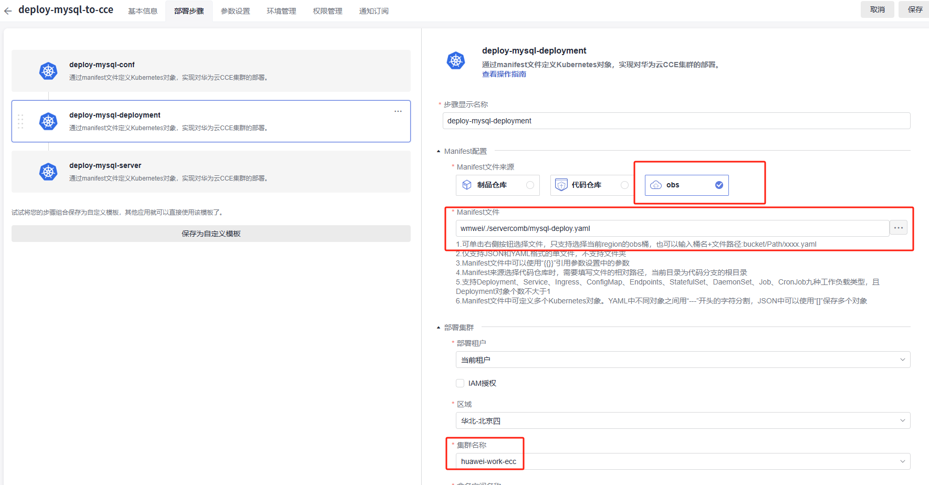Select the deploy-mysql-conf step card
This screenshot has height=485, width=929.
tap(211, 71)
